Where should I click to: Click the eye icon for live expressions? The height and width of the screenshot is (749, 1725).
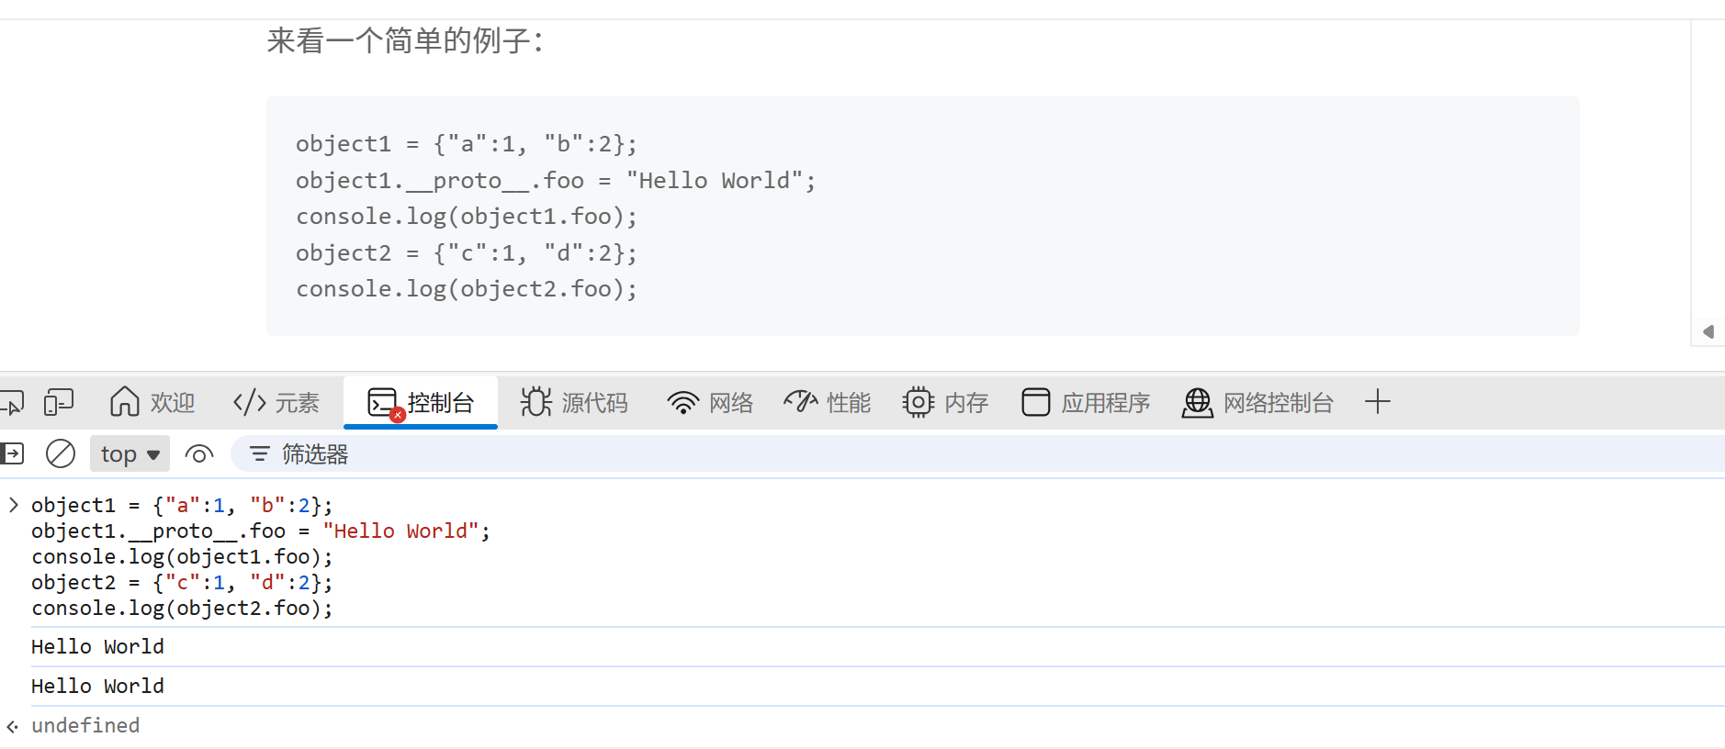click(199, 453)
